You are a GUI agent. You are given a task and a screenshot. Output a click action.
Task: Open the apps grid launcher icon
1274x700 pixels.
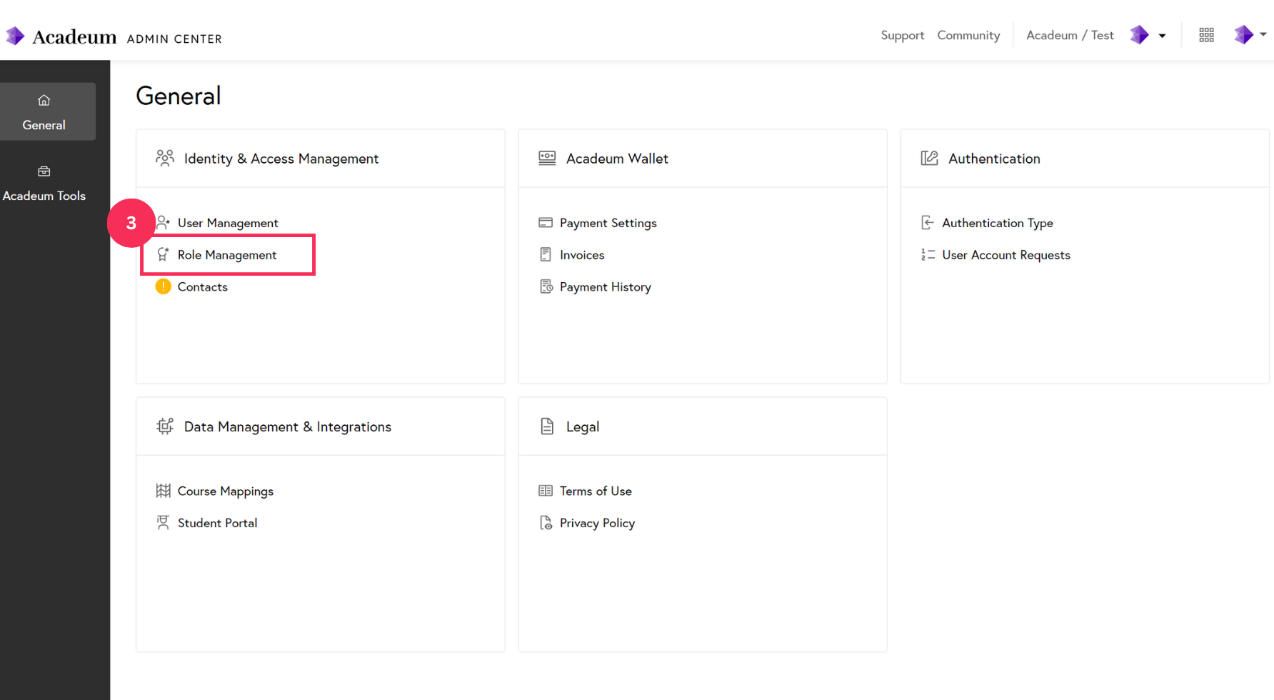coord(1207,35)
